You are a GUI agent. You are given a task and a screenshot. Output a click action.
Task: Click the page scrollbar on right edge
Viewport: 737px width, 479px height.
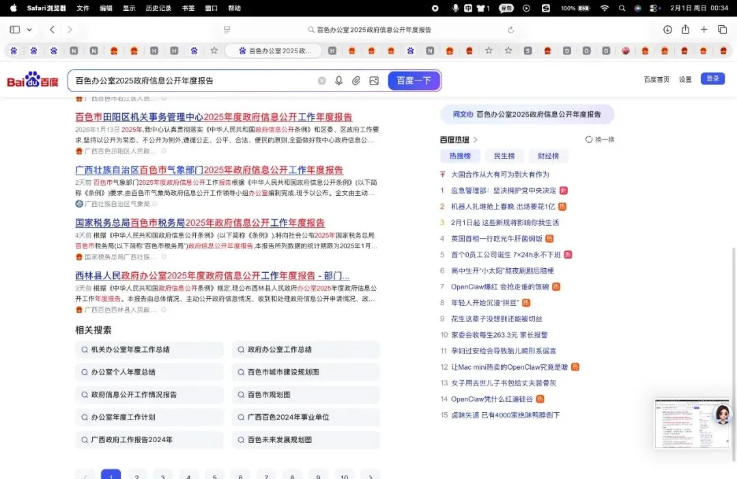tap(734, 353)
